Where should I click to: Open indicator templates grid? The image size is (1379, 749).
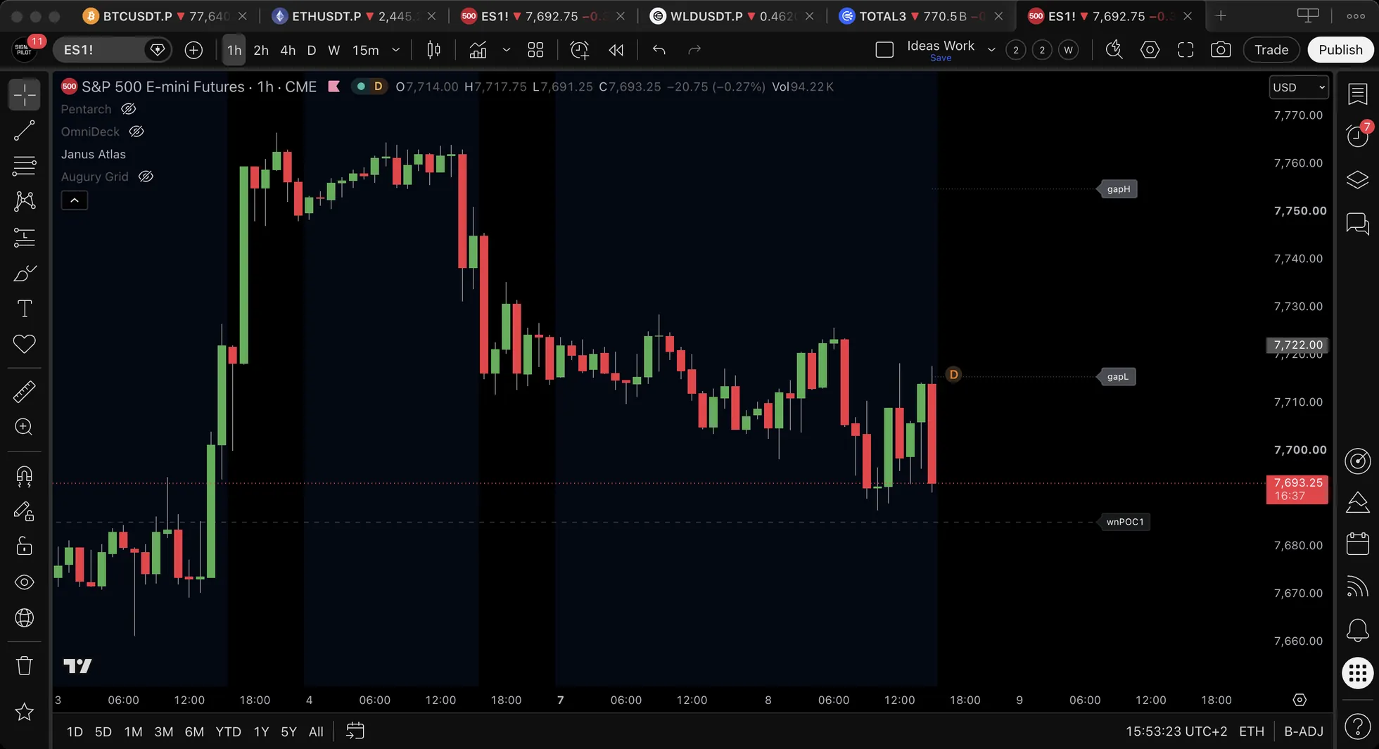536,50
